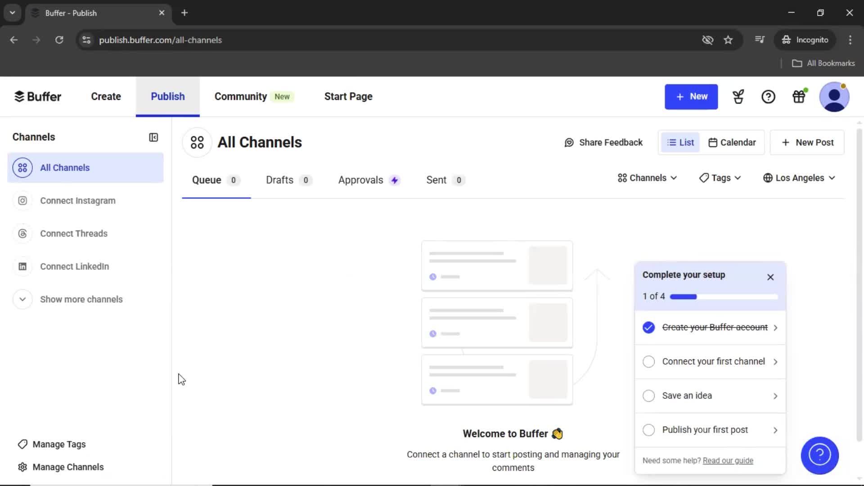
Task: Open the gift box rewards icon
Action: point(799,97)
